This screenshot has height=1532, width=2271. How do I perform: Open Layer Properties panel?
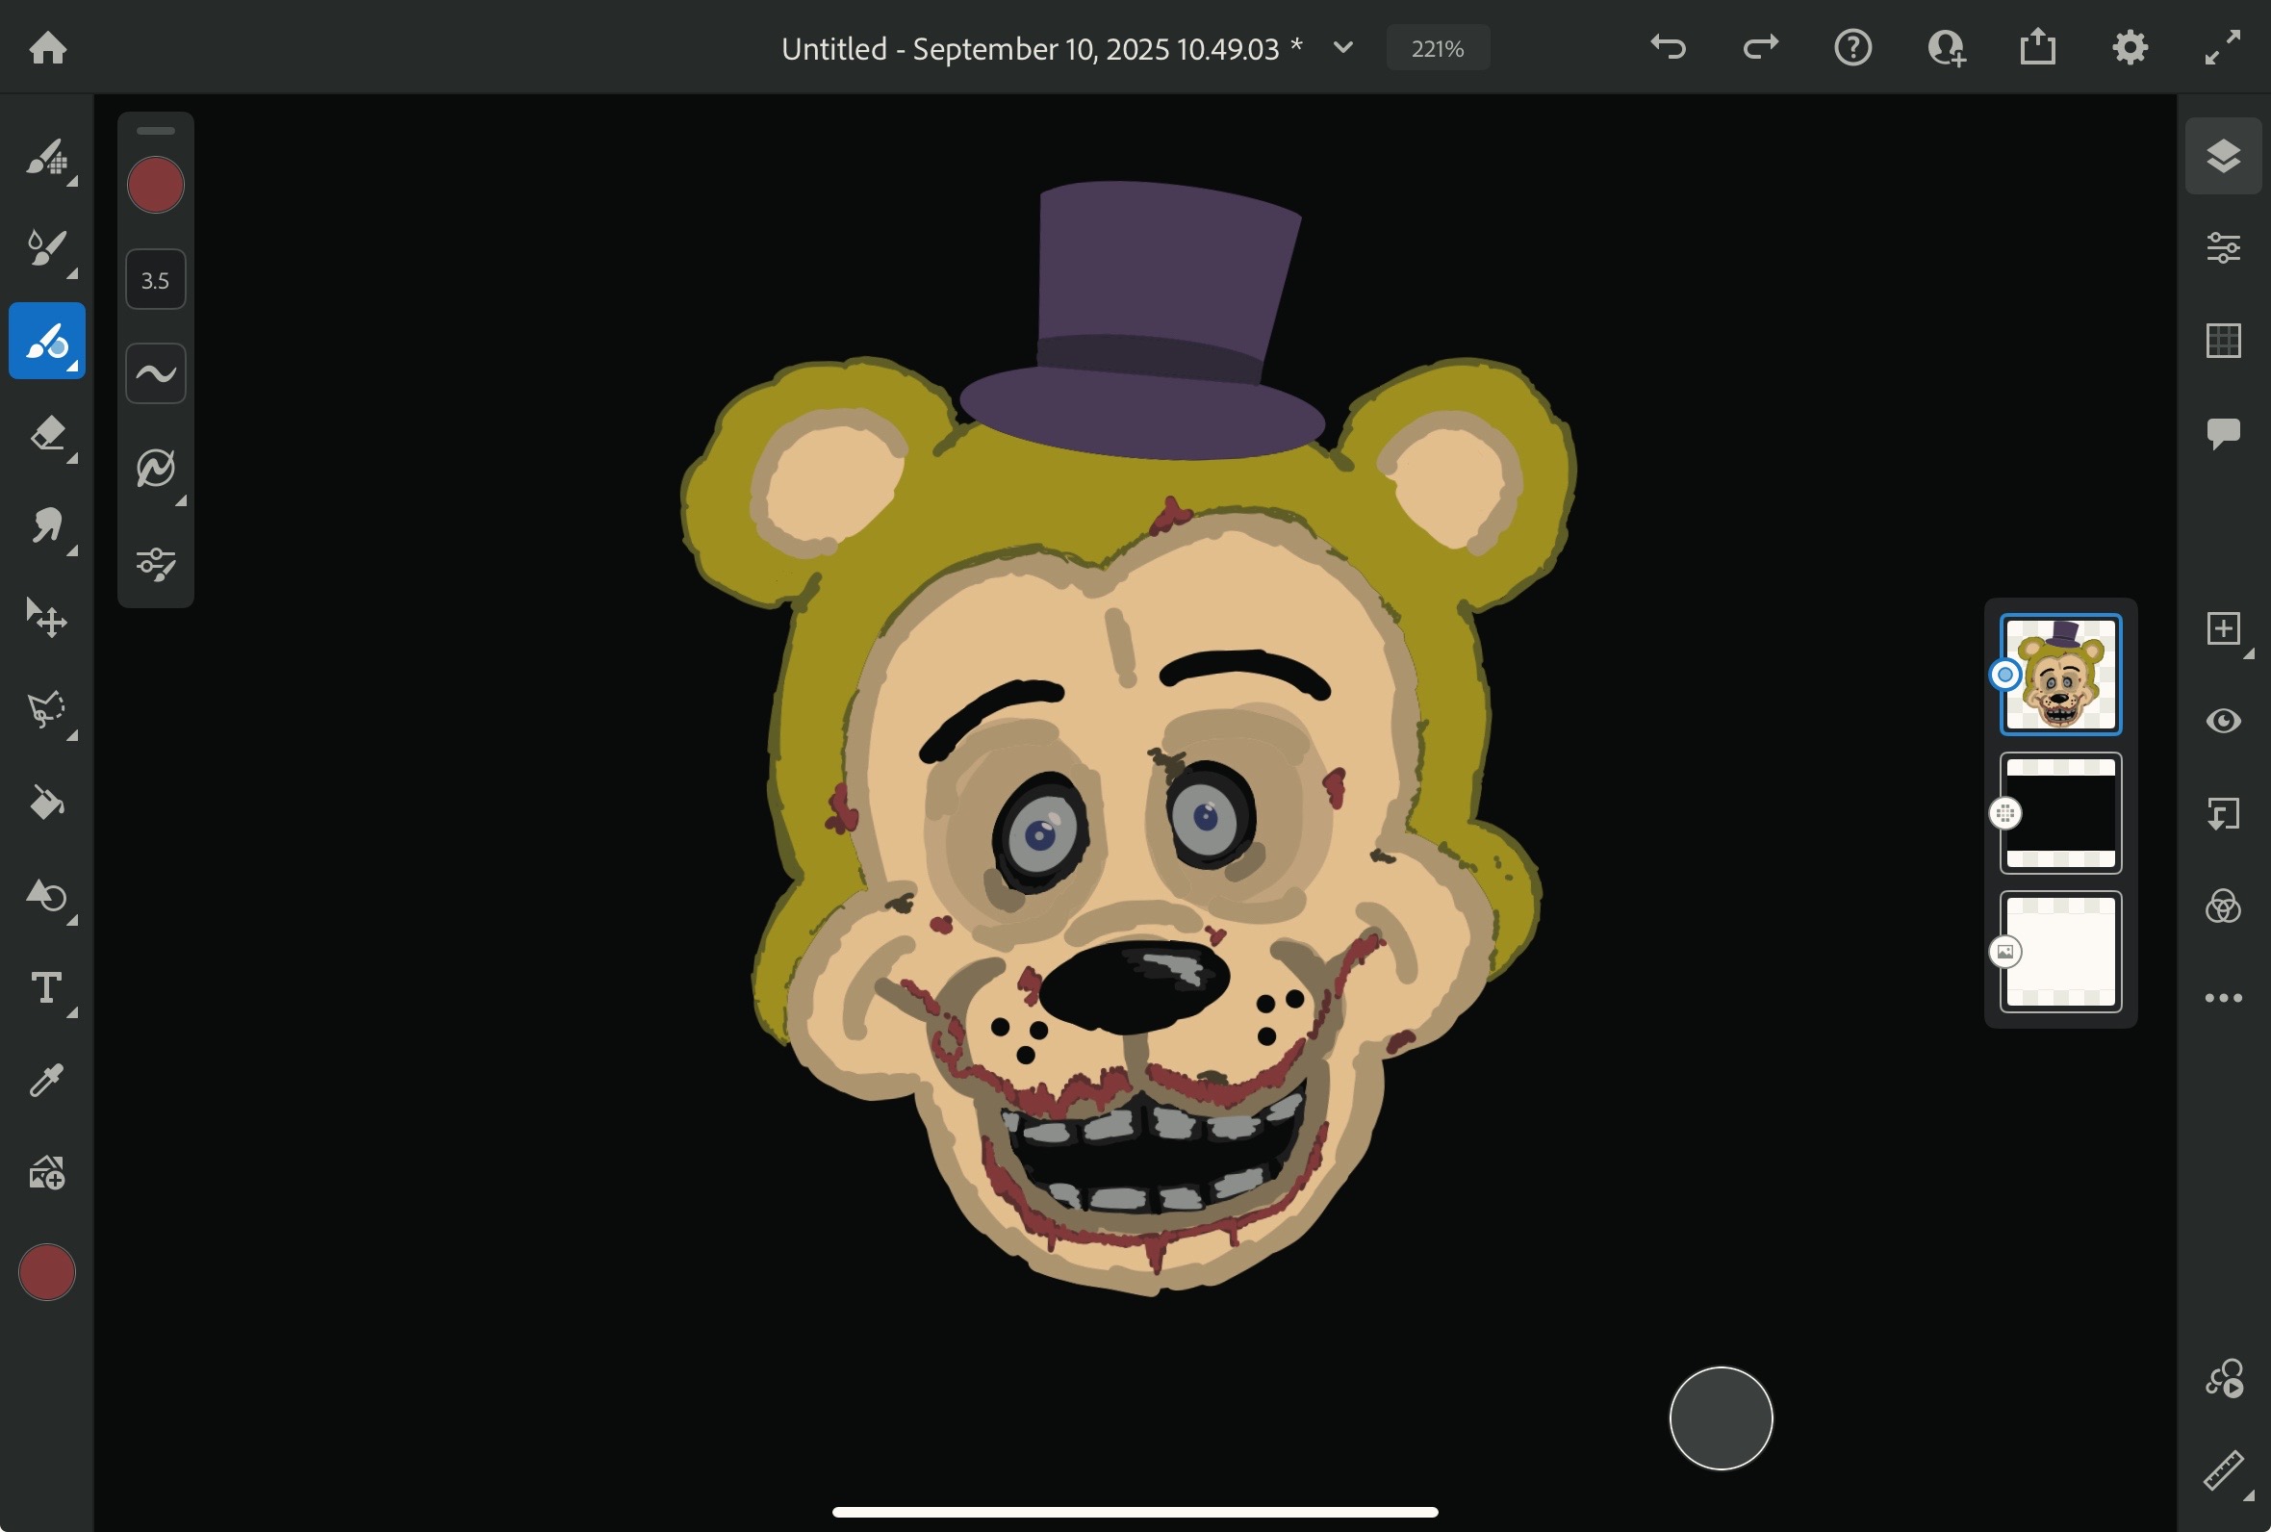click(x=2223, y=248)
